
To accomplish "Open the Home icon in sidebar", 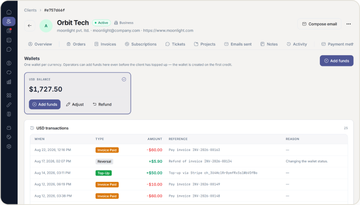I will (9, 12).
